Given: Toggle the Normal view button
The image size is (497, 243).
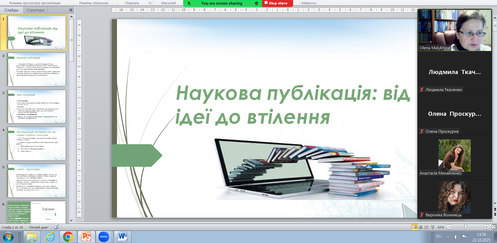Looking at the screenshot, I should pos(415,227).
